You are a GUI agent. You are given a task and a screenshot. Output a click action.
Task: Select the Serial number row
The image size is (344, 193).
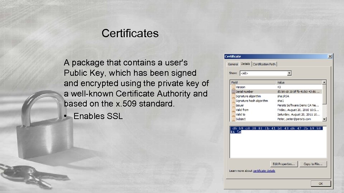click(x=276, y=92)
